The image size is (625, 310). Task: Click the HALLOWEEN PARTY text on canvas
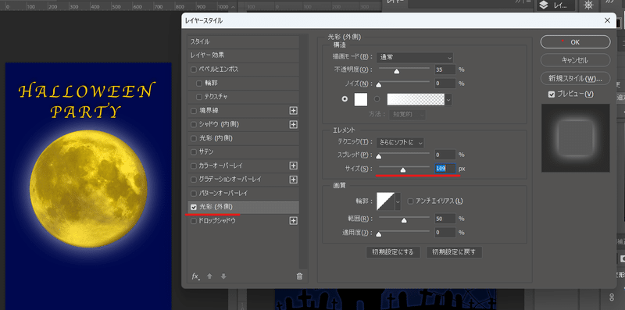pyautogui.click(x=86, y=101)
